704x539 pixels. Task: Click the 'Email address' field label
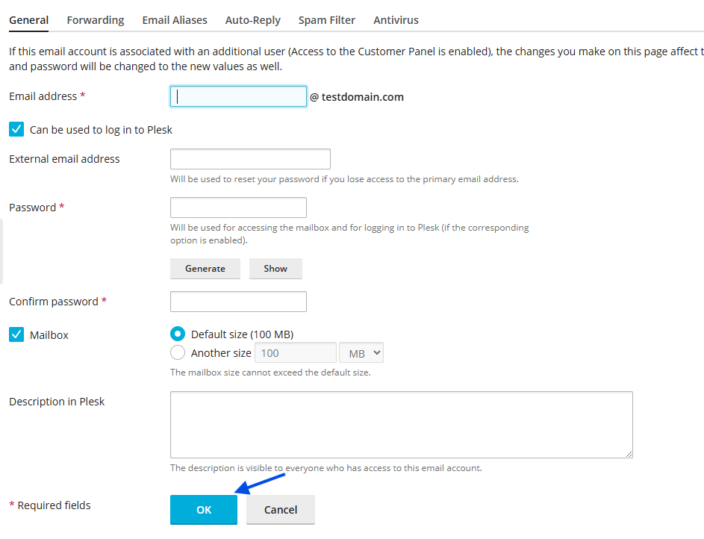click(x=43, y=96)
